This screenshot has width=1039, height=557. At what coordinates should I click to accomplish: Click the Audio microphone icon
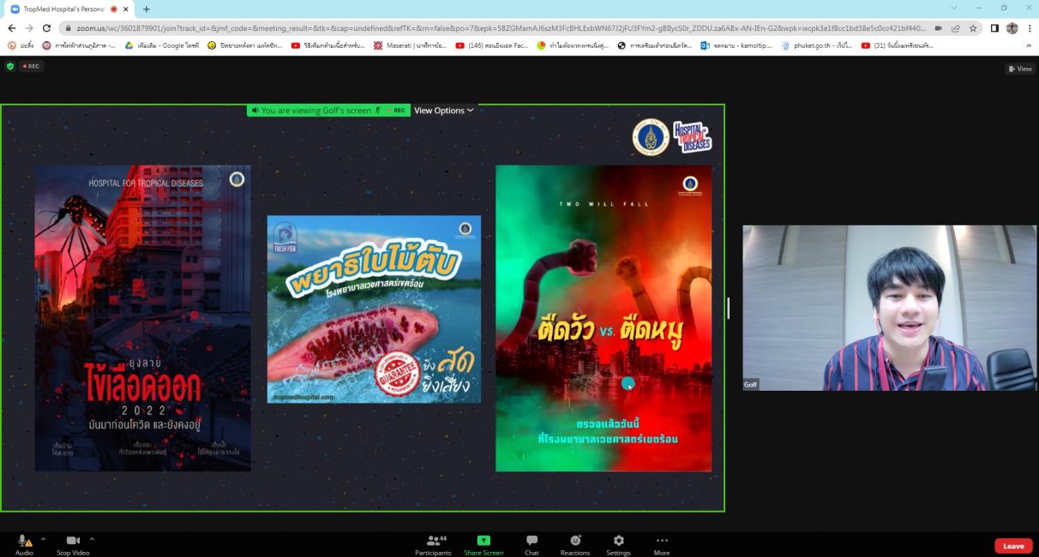[x=24, y=541]
